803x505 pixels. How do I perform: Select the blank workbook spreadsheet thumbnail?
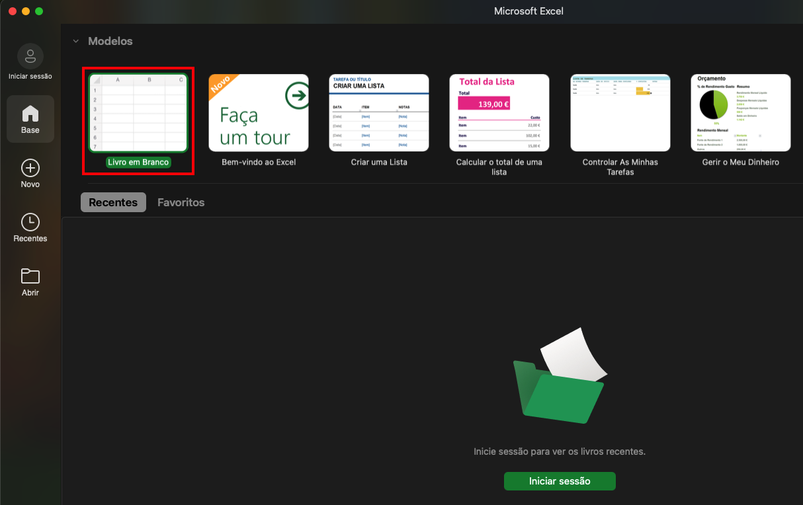[x=138, y=112]
